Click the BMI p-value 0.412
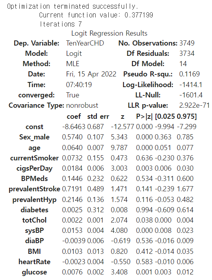 click(144, 251)
